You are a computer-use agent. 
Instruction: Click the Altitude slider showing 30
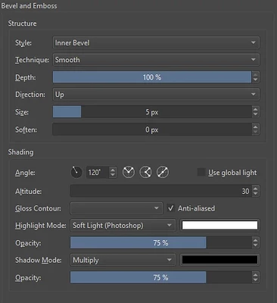[160, 191]
